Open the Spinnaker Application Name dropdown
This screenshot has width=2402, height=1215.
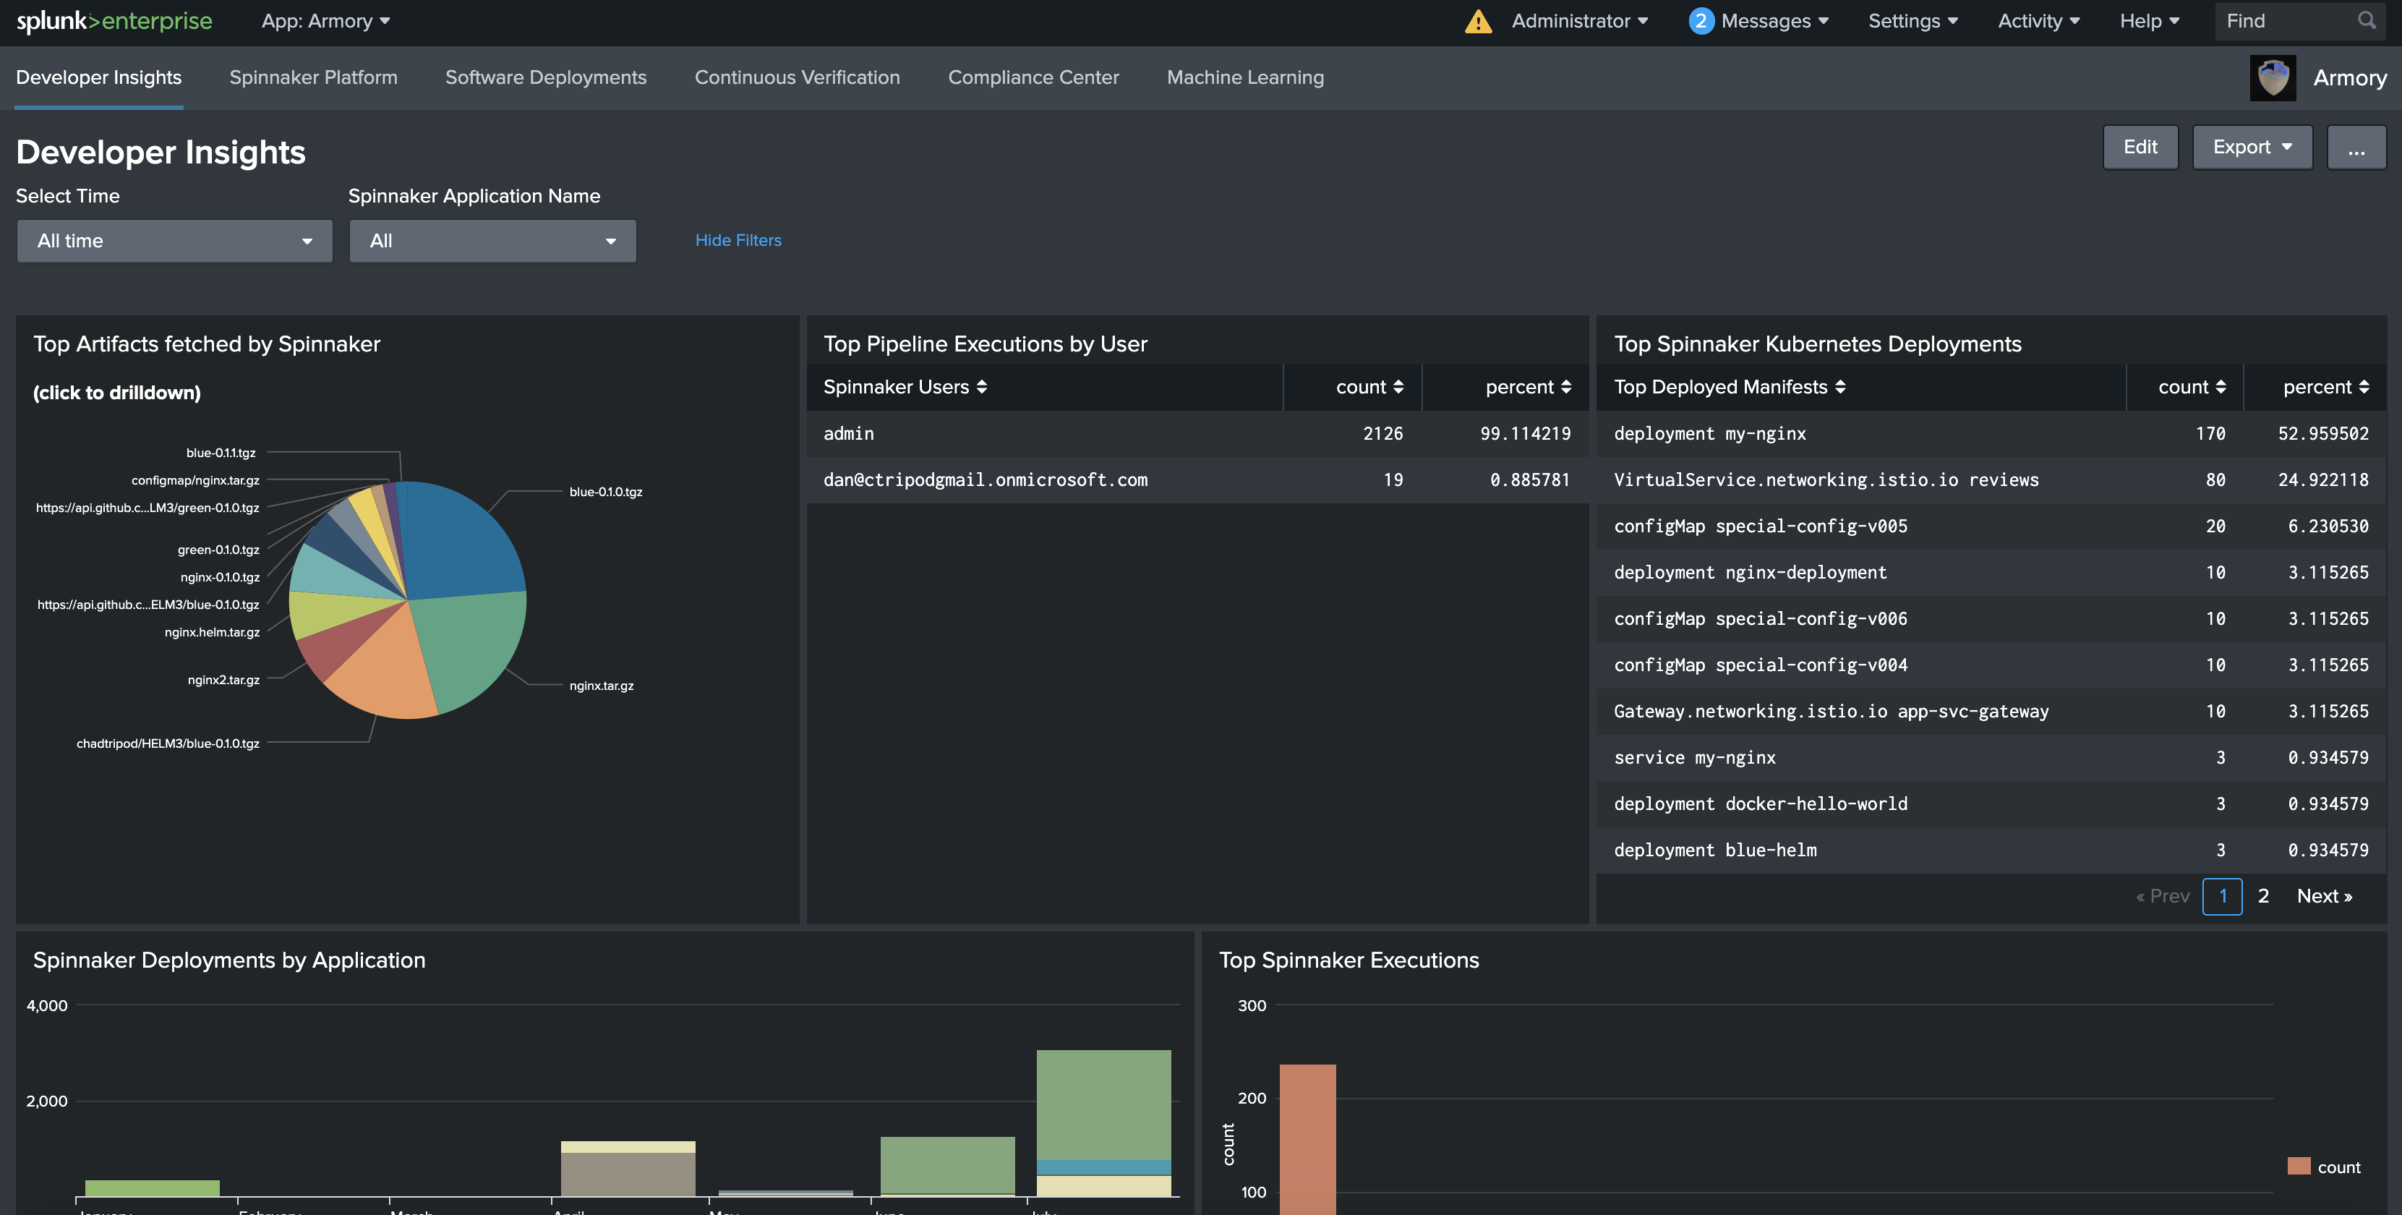pyautogui.click(x=492, y=241)
